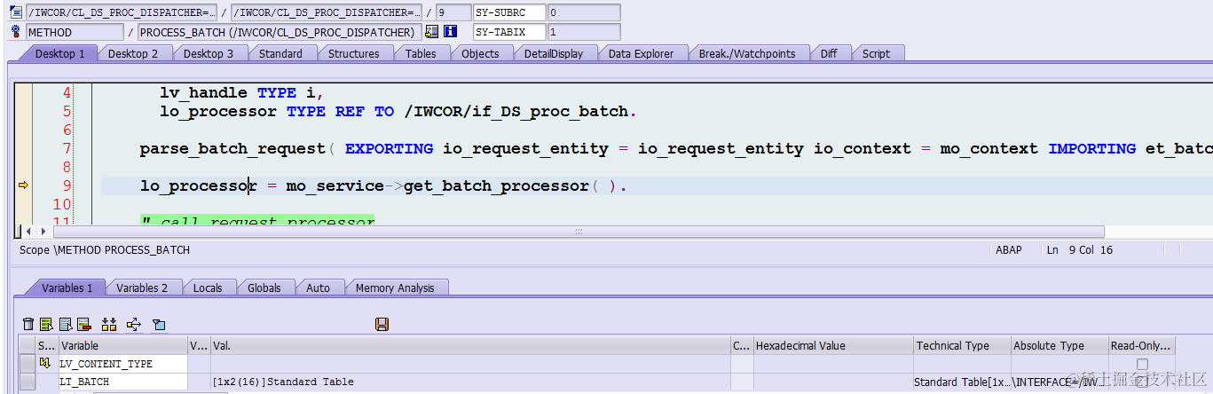Click the LT_BATCH variable name cell
Image resolution: width=1213 pixels, height=394 pixels.
[122, 382]
